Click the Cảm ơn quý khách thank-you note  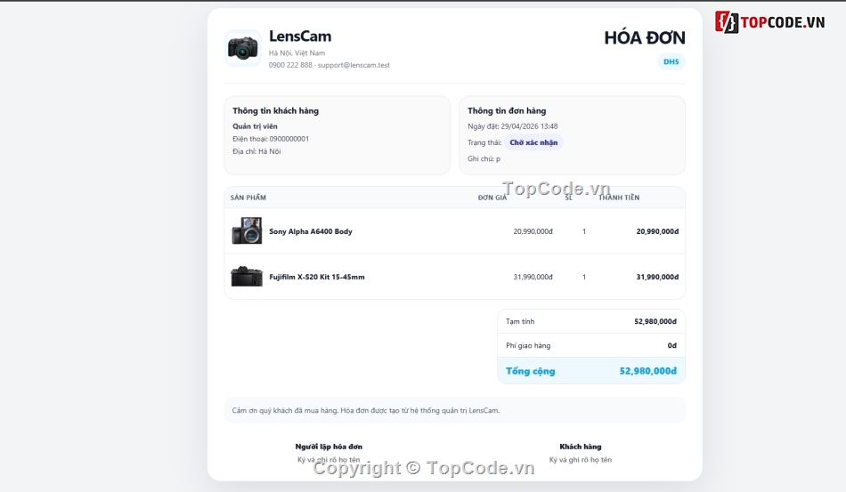click(x=366, y=411)
